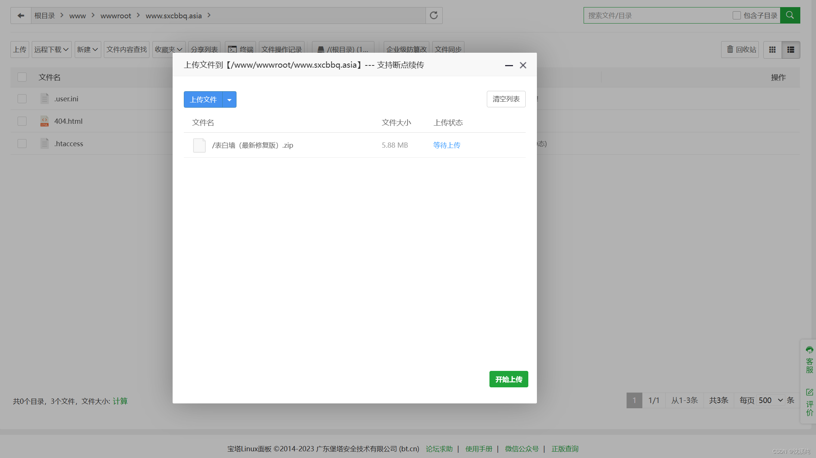816x458 pixels.
Task: Open the new (新建) menu
Action: click(x=87, y=50)
